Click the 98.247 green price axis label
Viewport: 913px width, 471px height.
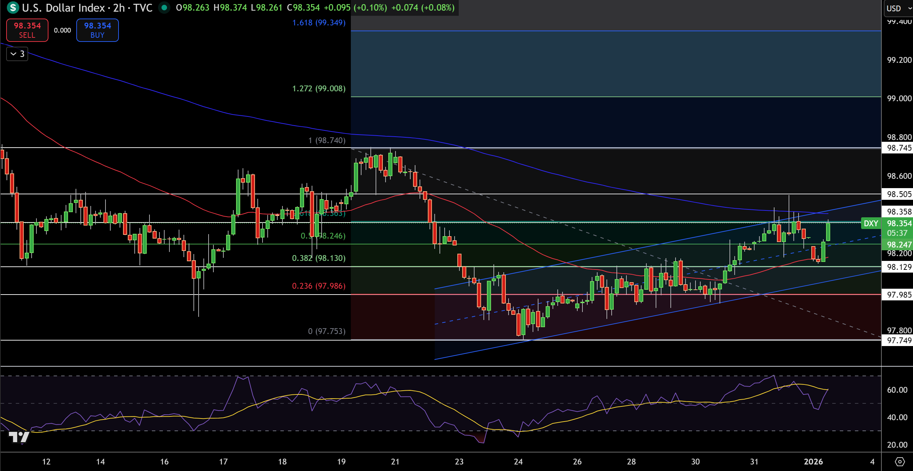pos(898,245)
